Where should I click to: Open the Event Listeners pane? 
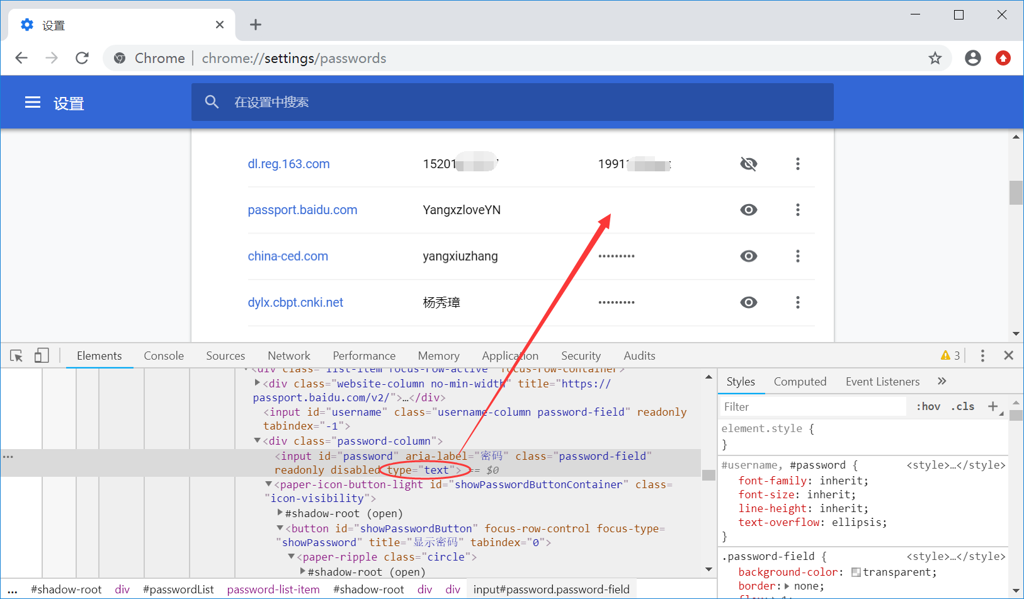(882, 382)
